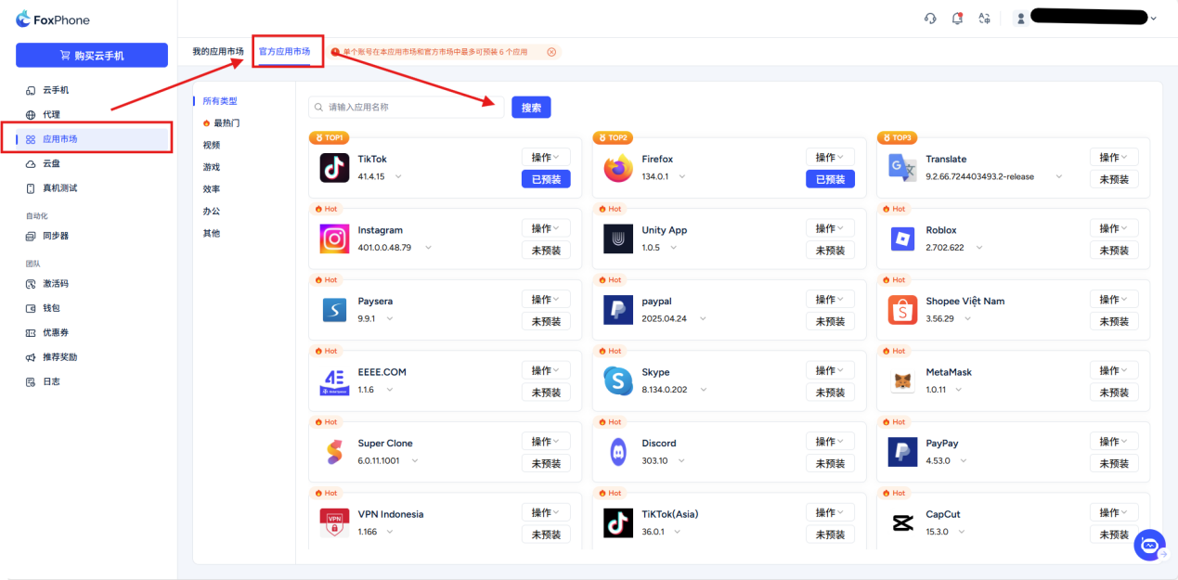Image resolution: width=1178 pixels, height=580 pixels.
Task: Expand the account user menu chevron
Action: click(1154, 19)
